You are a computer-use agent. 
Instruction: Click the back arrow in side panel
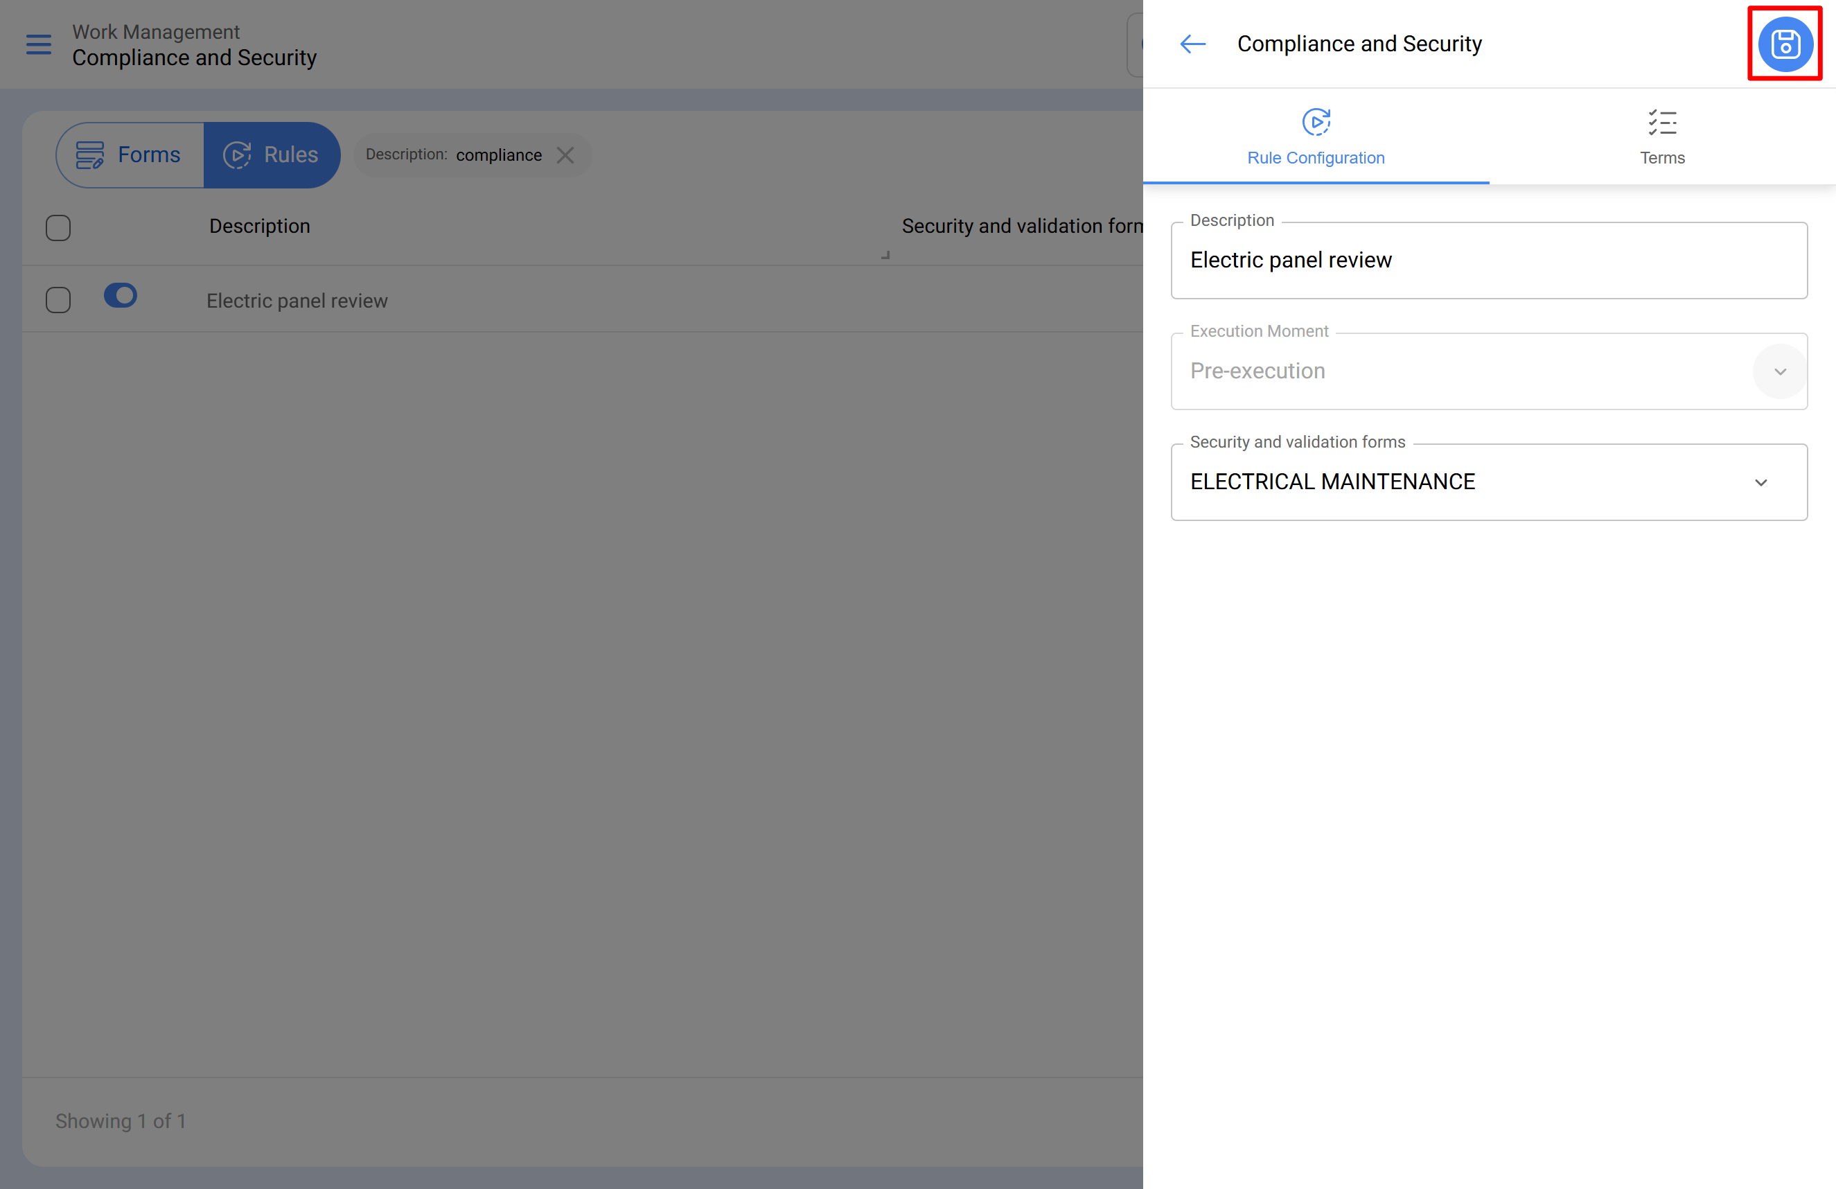click(x=1192, y=44)
